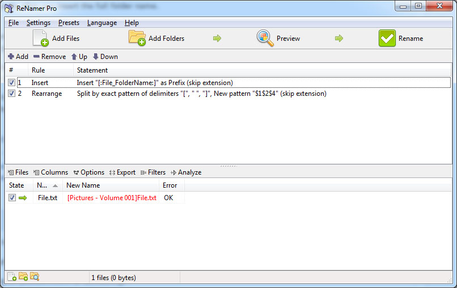This screenshot has height=288, width=457.
Task: Click the add-files icon in status bar
Action: [x=12, y=277]
